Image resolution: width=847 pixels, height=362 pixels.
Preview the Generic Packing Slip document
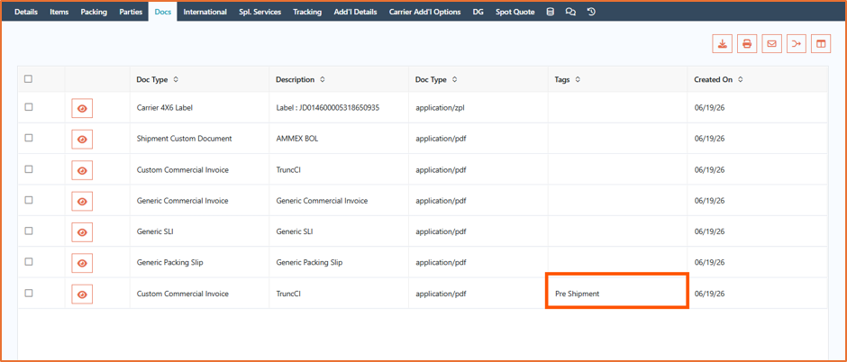pyautogui.click(x=82, y=263)
